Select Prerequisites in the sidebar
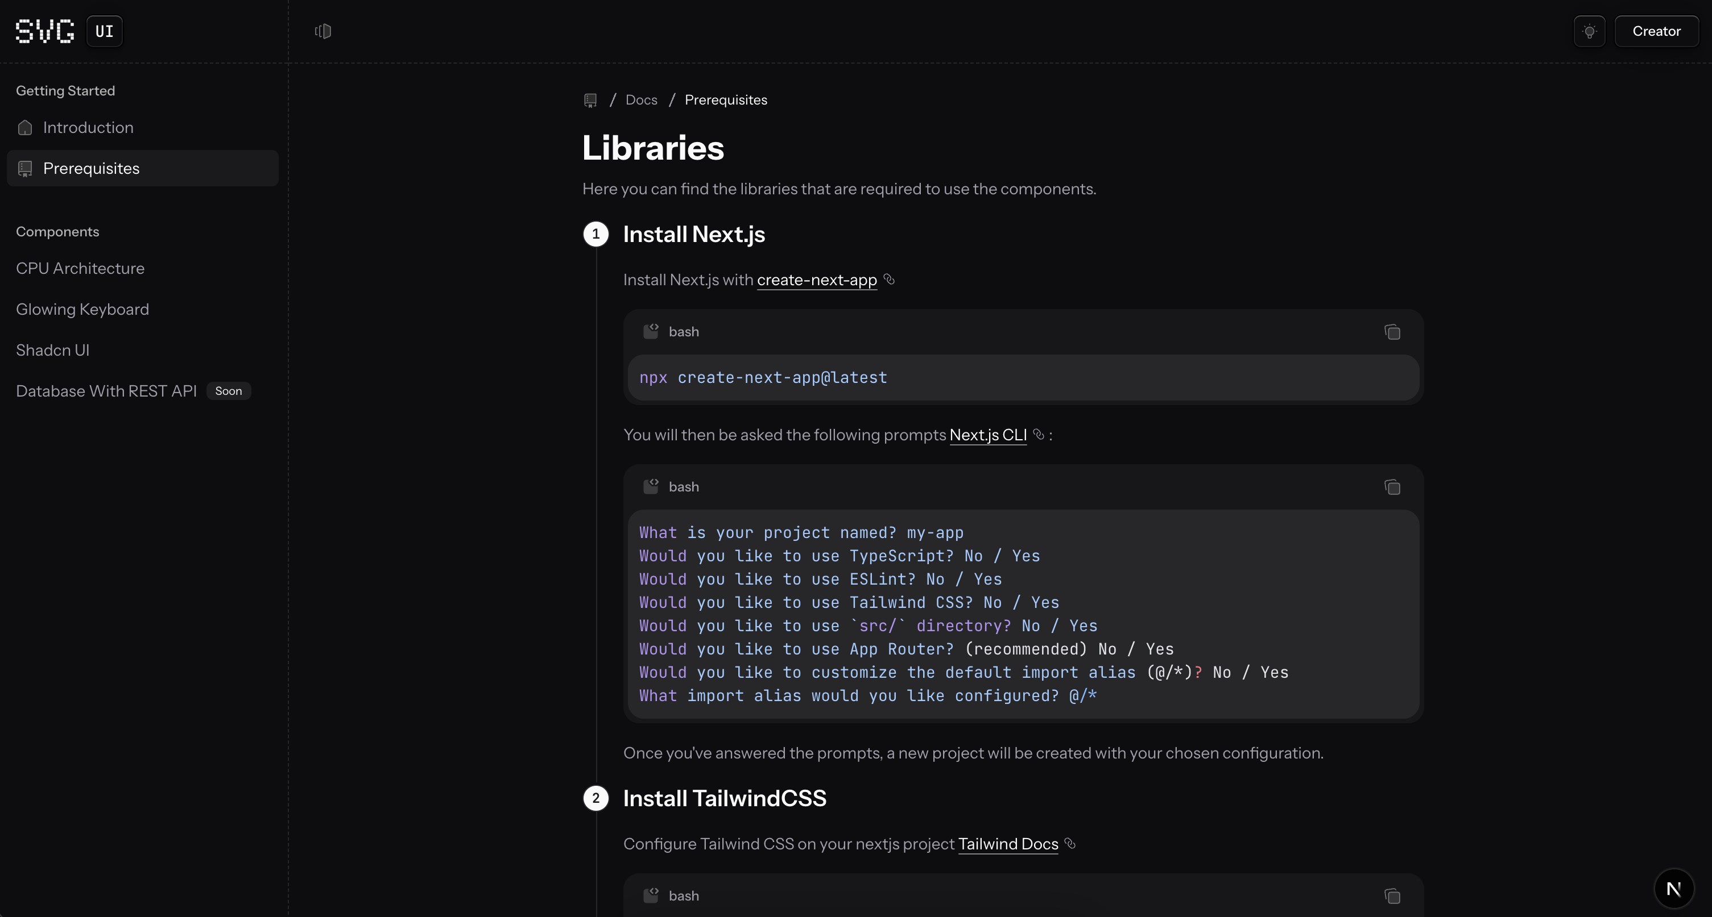The image size is (1712, 917). click(x=142, y=168)
